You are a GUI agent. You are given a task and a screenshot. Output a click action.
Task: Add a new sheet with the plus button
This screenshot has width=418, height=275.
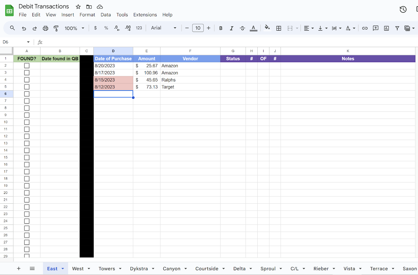pyautogui.click(x=19, y=268)
